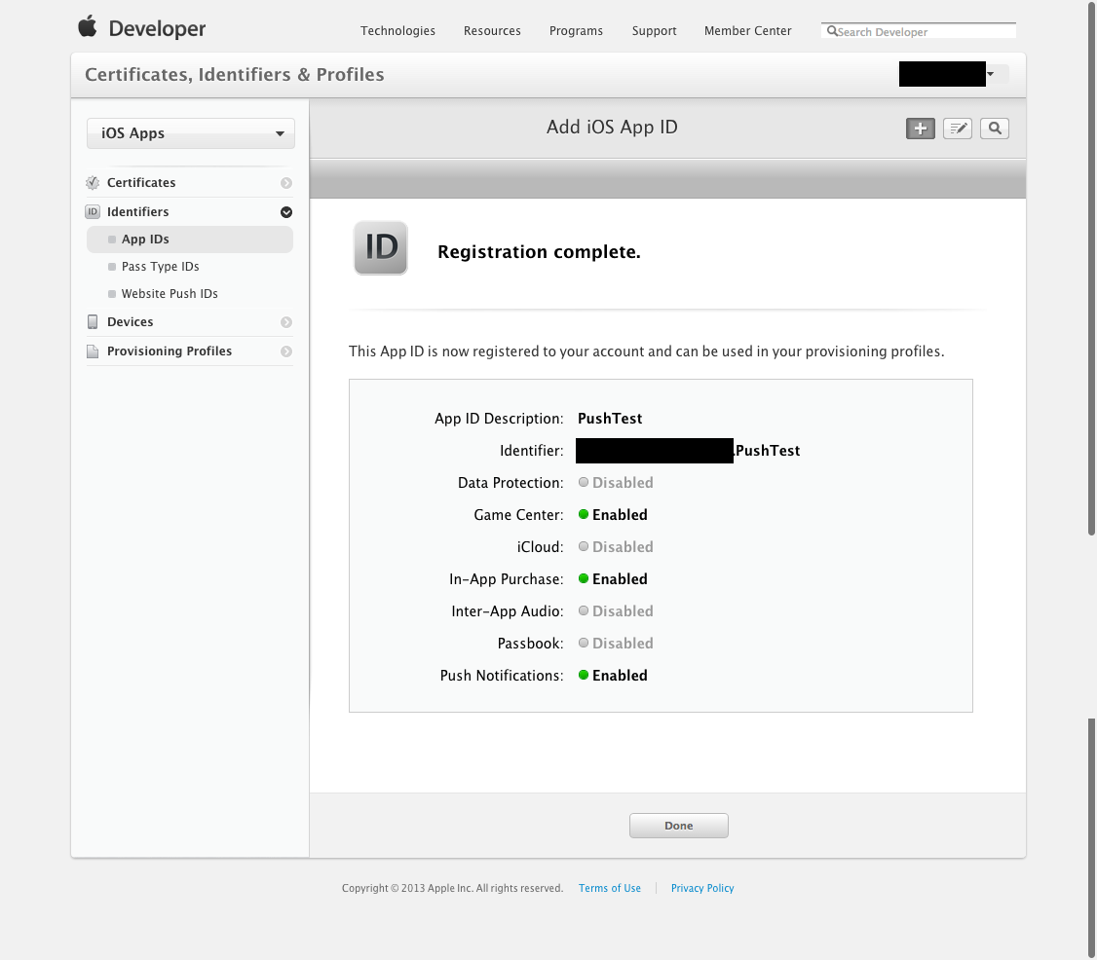Click the green Game Center status indicator
The image size is (1097, 960).
tap(584, 515)
